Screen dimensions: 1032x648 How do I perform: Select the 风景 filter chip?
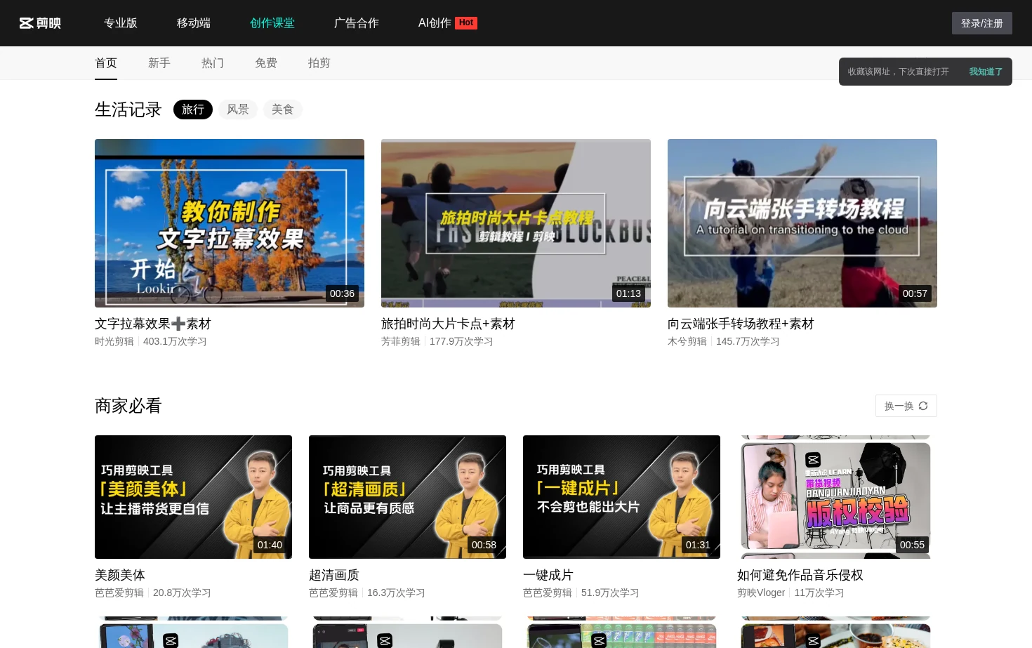(x=238, y=110)
